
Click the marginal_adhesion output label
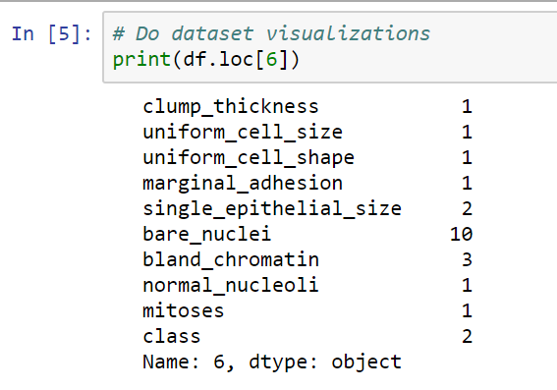click(243, 184)
